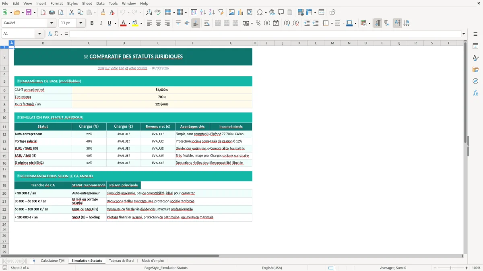Toggle Center Horizontally alignment

(x=158, y=23)
